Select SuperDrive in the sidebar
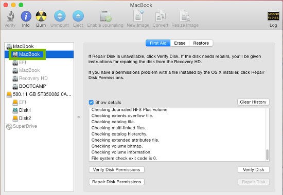 click(x=39, y=126)
